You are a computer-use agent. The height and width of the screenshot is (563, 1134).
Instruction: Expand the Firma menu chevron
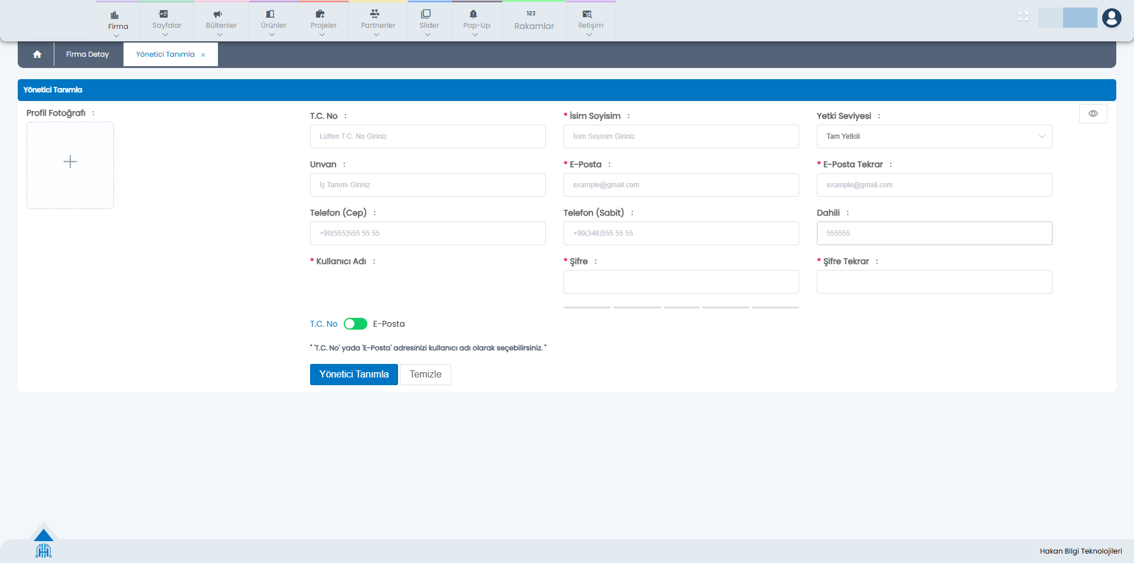click(116, 36)
